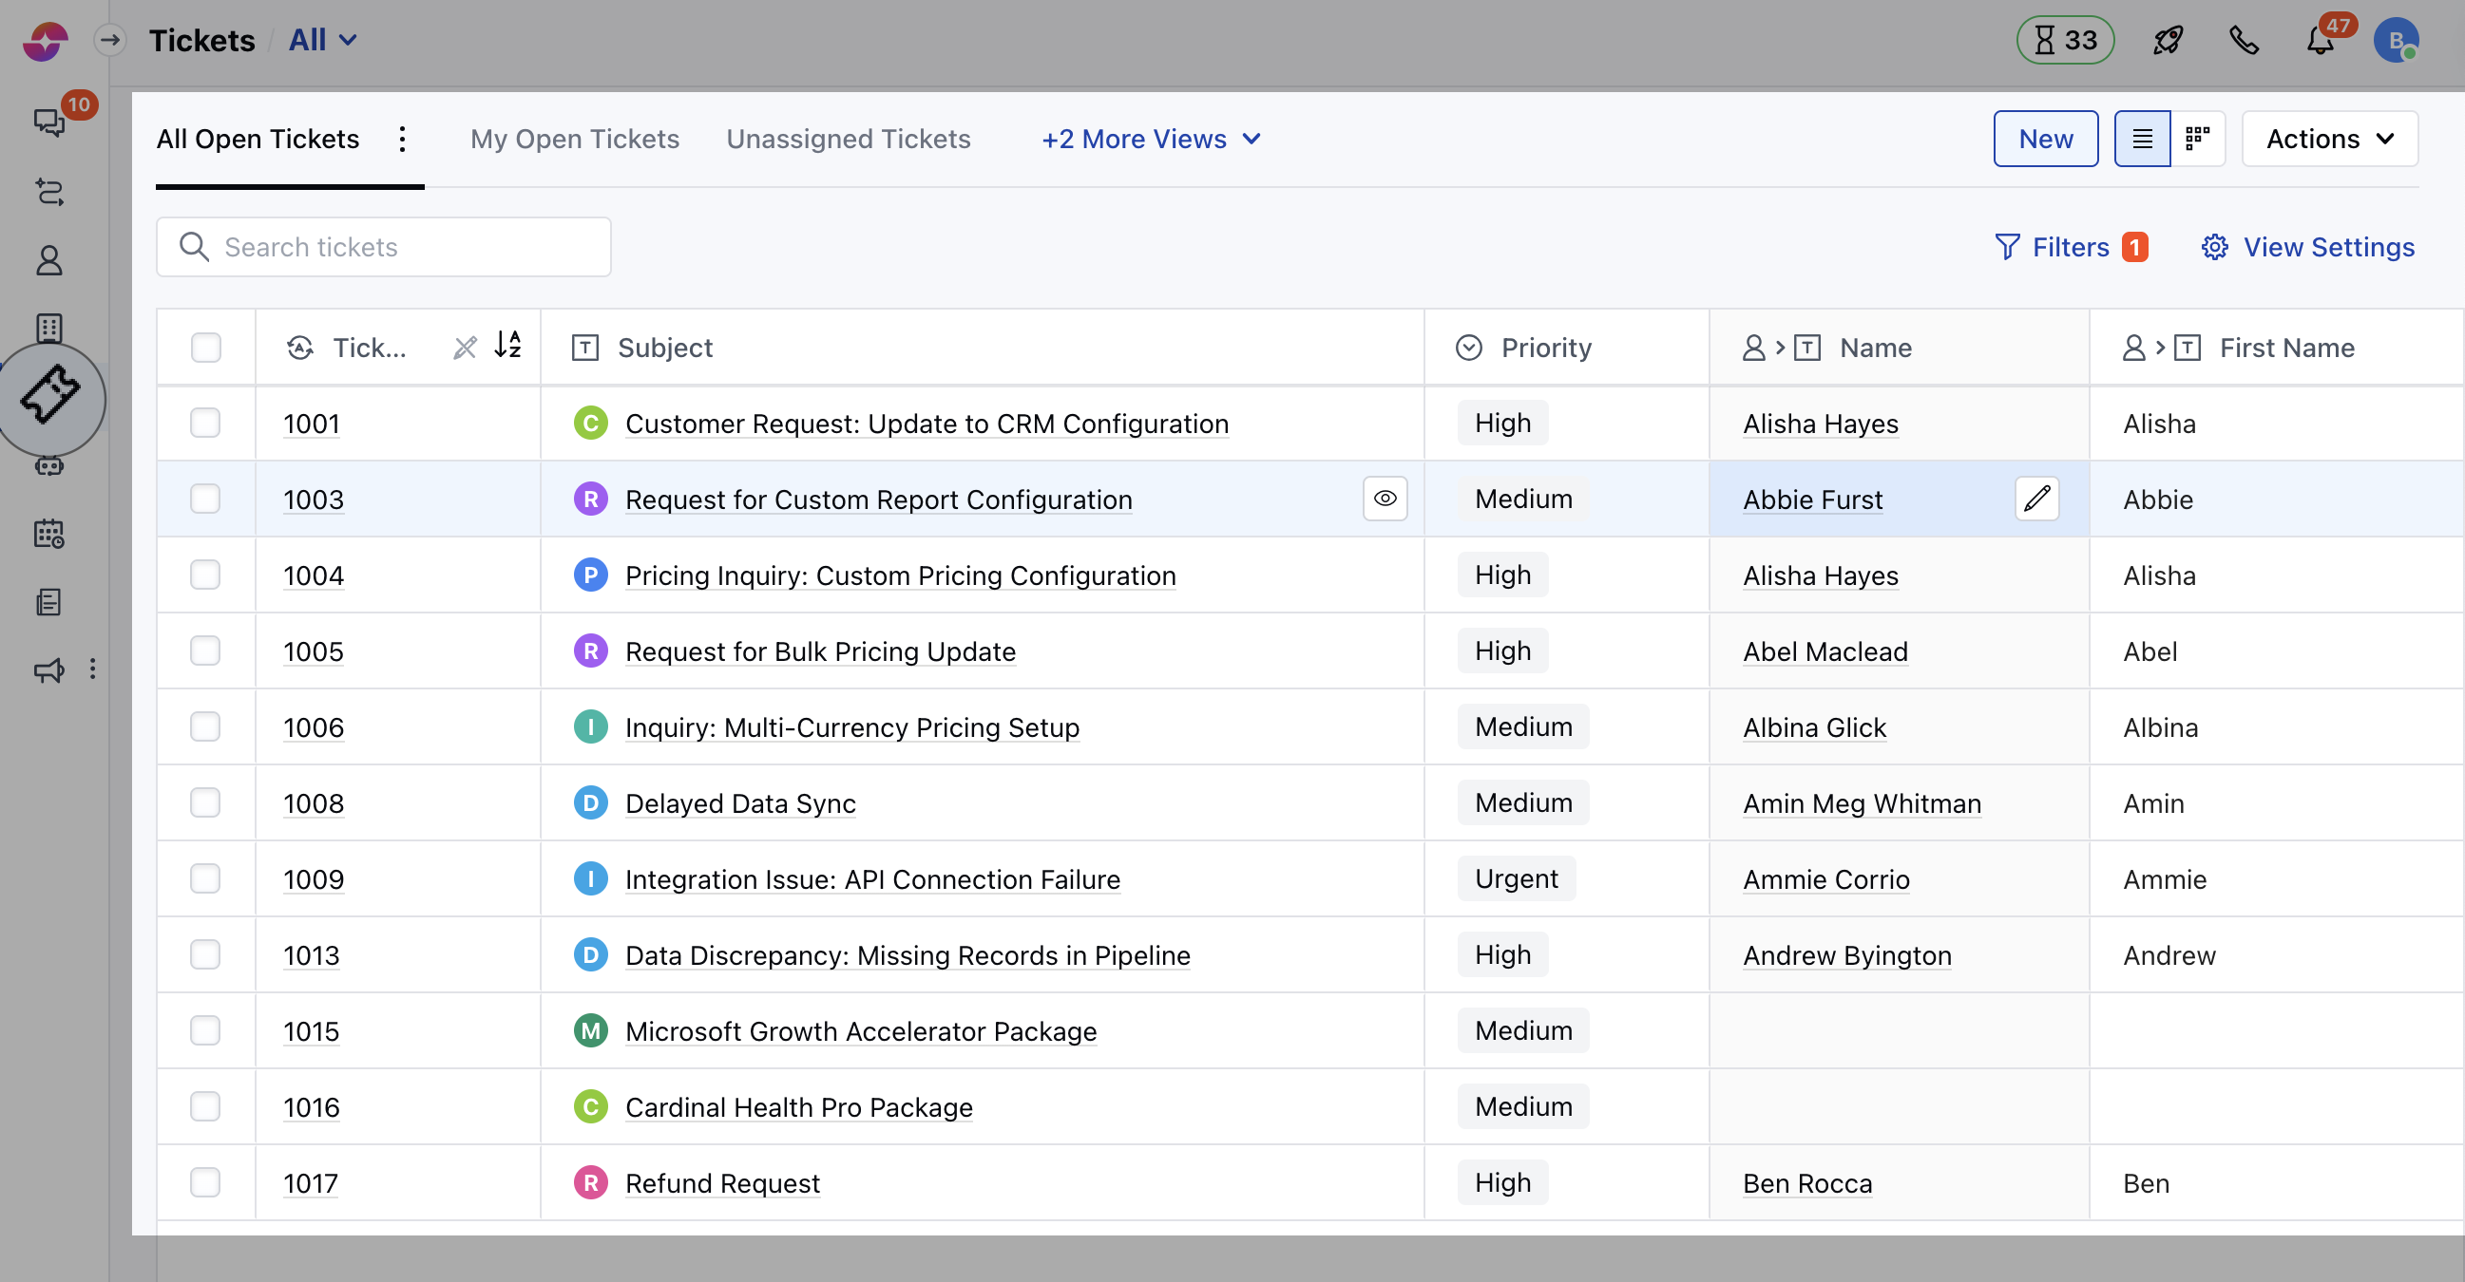The height and width of the screenshot is (1282, 2465).
Task: Tick the checkbox for ticket 1017
Action: pos(204,1181)
